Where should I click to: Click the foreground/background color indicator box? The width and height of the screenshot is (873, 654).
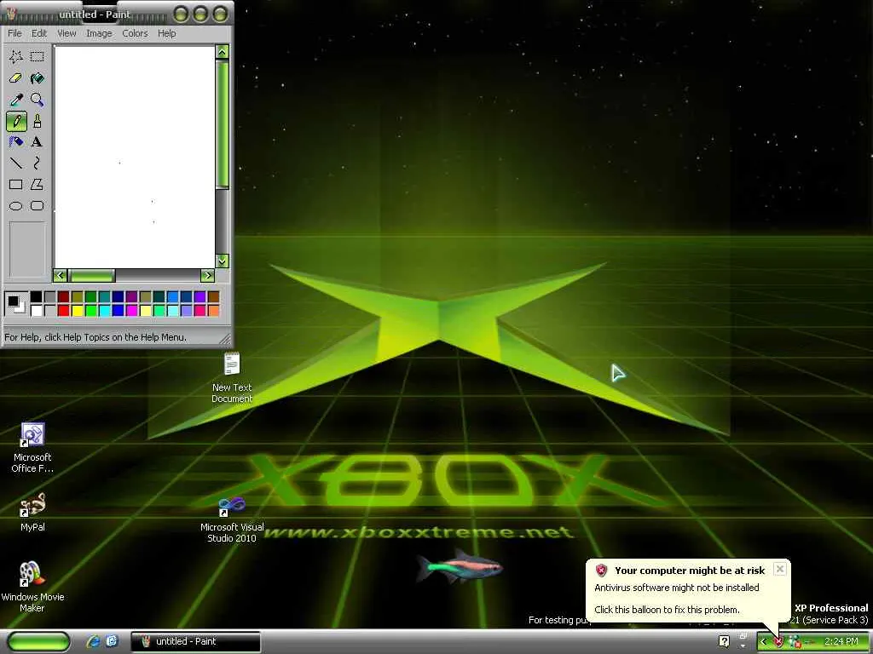[x=15, y=304]
